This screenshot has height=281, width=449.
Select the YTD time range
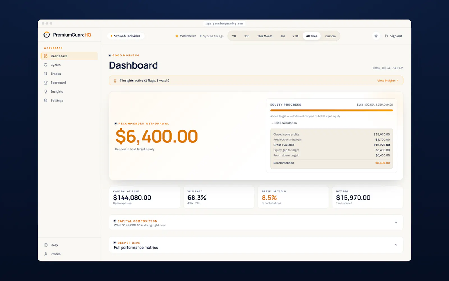[295, 36]
